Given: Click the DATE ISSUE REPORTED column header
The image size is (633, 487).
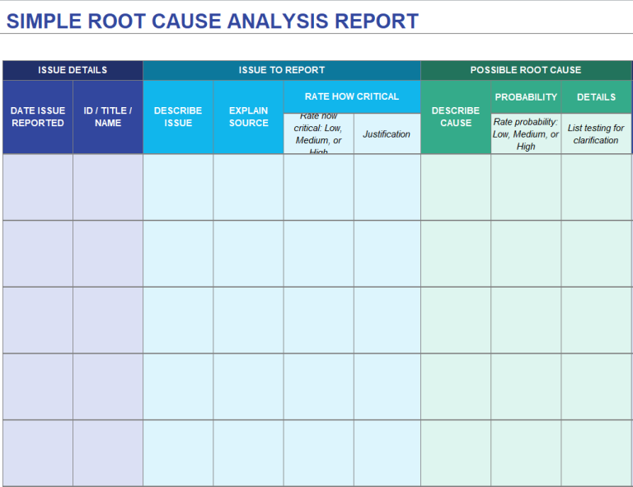Looking at the screenshot, I should click(38, 117).
